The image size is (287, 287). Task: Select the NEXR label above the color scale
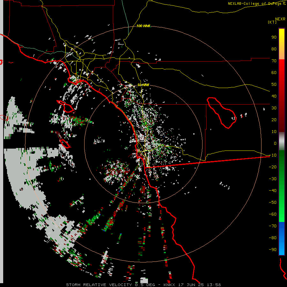click(280, 19)
